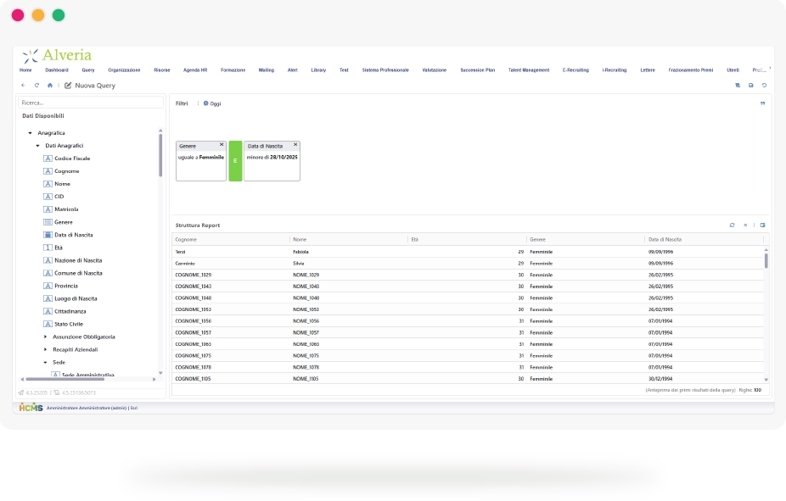Click the field icon beside Stato Civile
786x501 pixels.
tap(48, 325)
